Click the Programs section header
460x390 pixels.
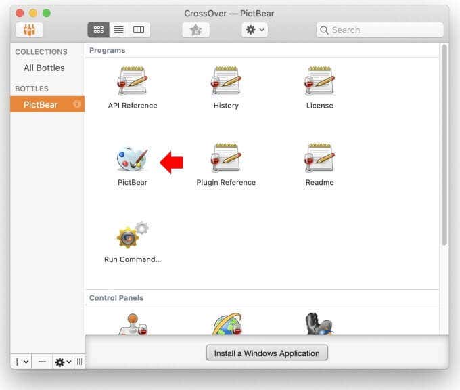click(108, 51)
